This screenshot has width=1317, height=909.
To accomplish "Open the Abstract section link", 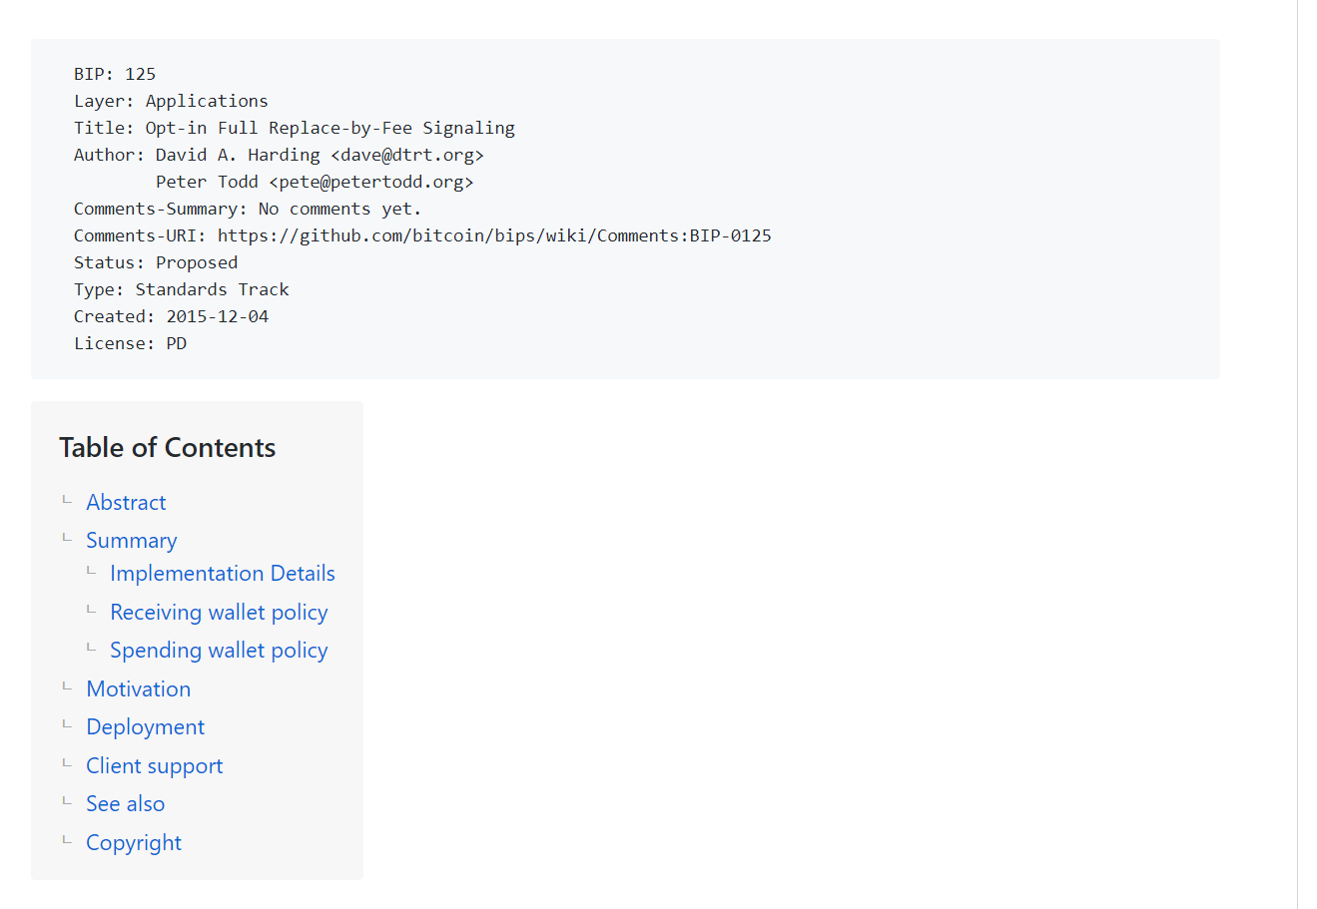I will tap(126, 502).
